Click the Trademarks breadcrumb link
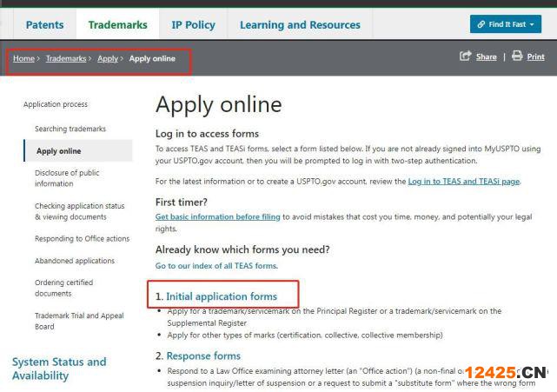Viewport: 557px width, 392px height. coord(66,59)
